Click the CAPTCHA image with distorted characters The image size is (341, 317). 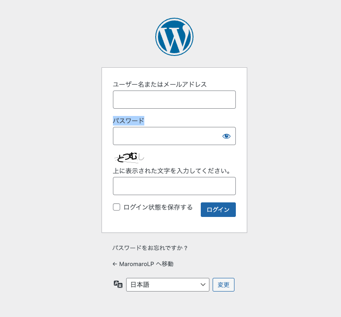tap(129, 157)
